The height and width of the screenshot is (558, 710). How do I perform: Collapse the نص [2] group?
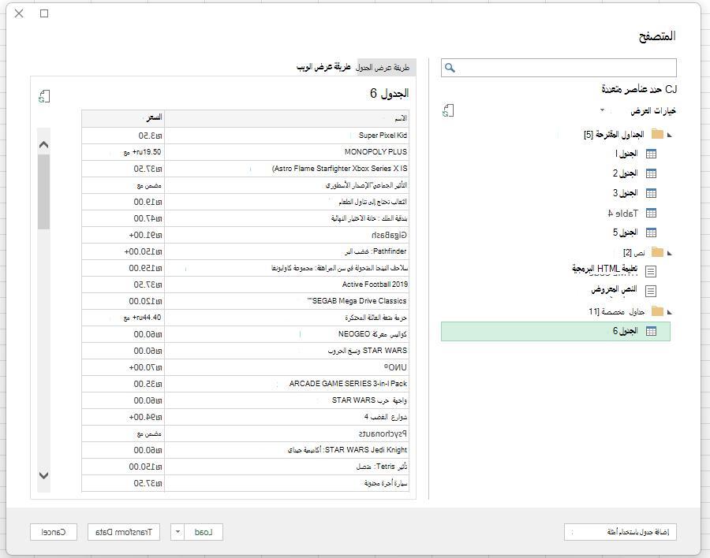pyautogui.click(x=669, y=253)
